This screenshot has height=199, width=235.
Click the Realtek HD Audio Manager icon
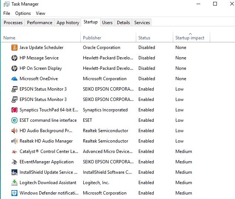point(14,141)
